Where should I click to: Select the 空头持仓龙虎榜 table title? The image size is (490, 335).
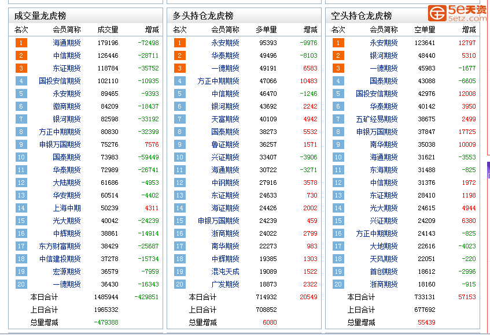(x=361, y=16)
